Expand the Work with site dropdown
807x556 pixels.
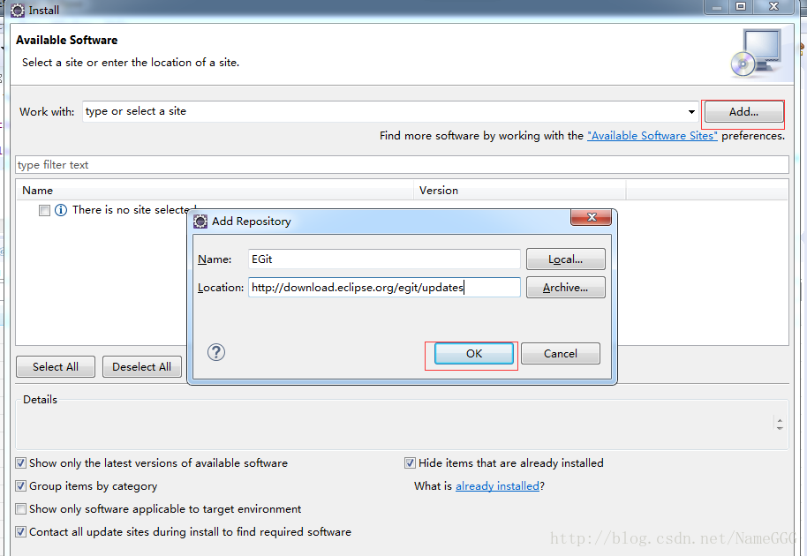coord(691,111)
